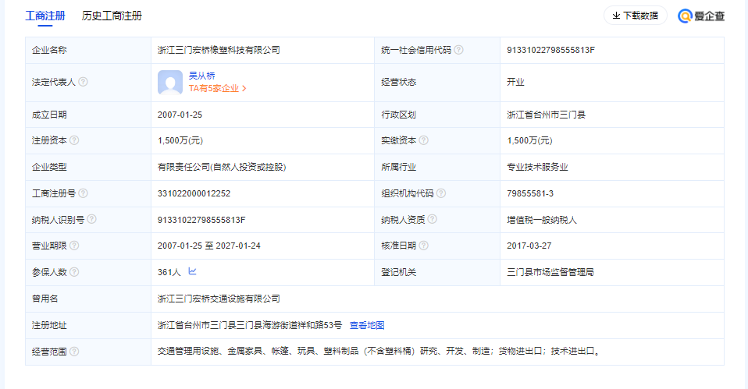The image size is (748, 389).
Task: Click industry value 专业技术服务业
Action: pos(537,167)
